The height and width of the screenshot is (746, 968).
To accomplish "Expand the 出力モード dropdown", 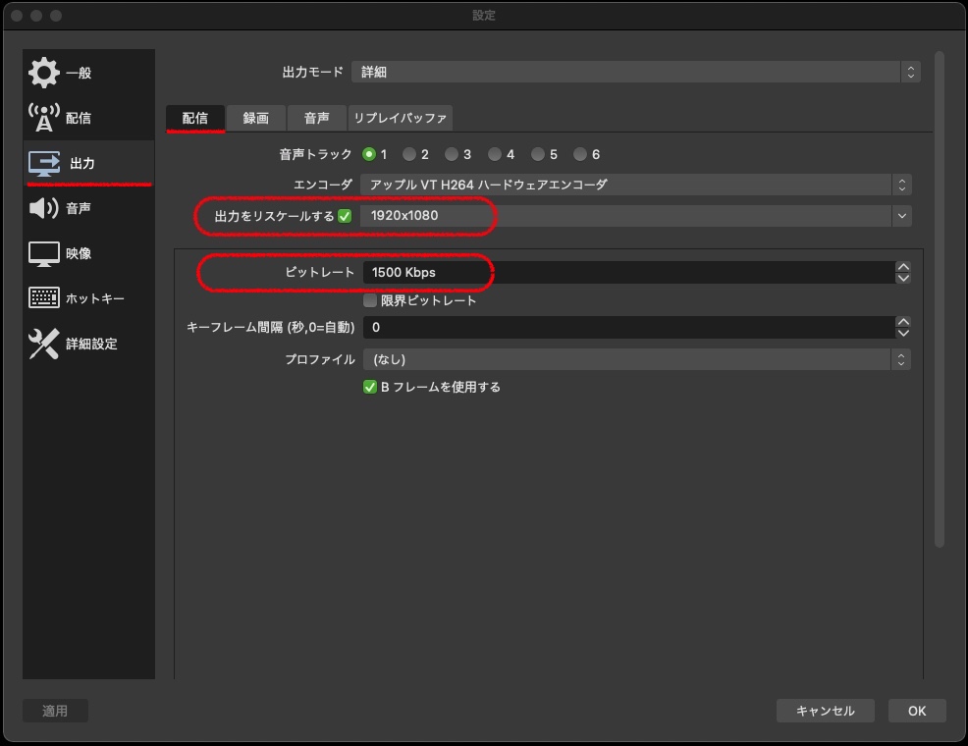I will 635,72.
